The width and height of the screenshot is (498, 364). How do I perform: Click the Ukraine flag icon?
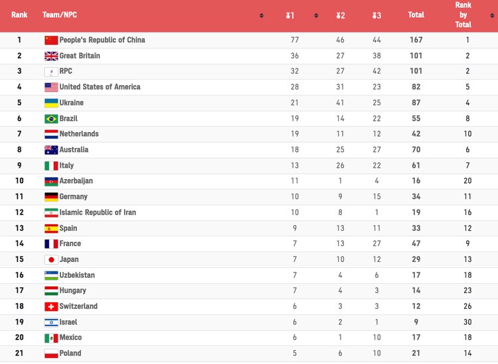pos(51,103)
